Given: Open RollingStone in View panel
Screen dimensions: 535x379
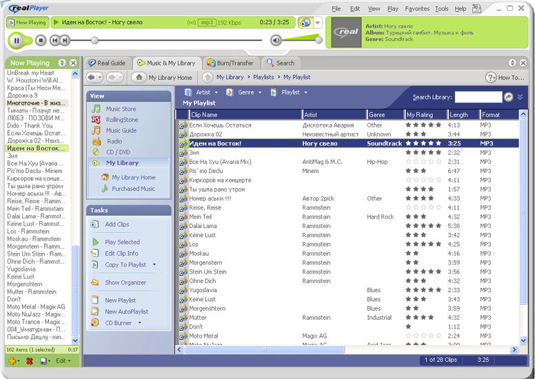Looking at the screenshot, I should 122,120.
